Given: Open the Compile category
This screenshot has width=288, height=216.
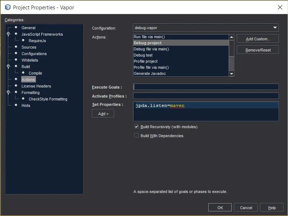Looking at the screenshot, I should (x=35, y=73).
